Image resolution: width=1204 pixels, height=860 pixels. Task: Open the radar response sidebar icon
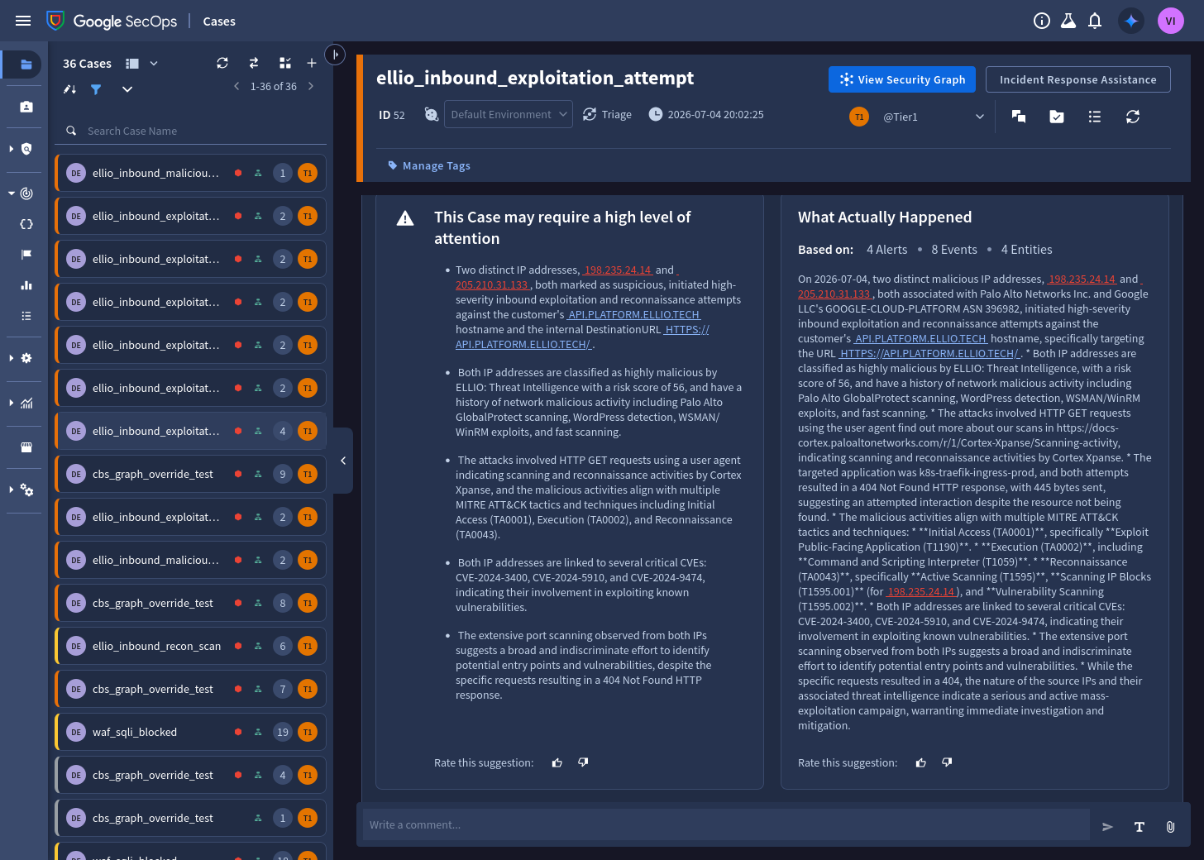pos(26,193)
